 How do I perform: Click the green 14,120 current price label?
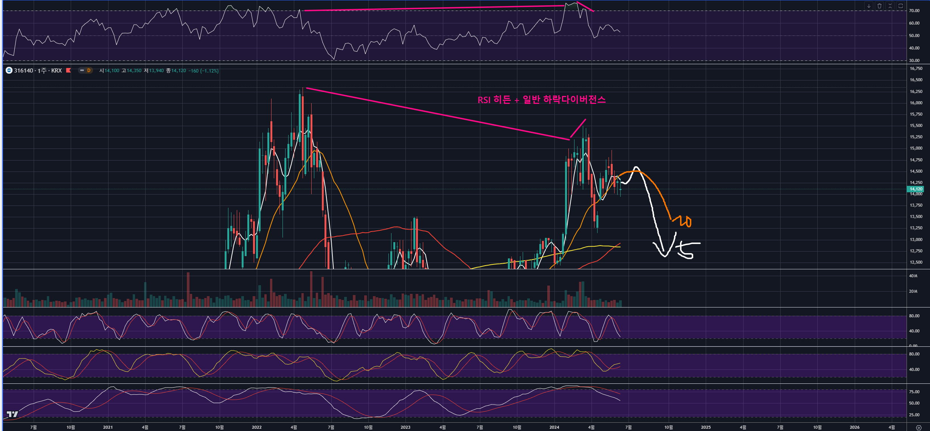916,189
